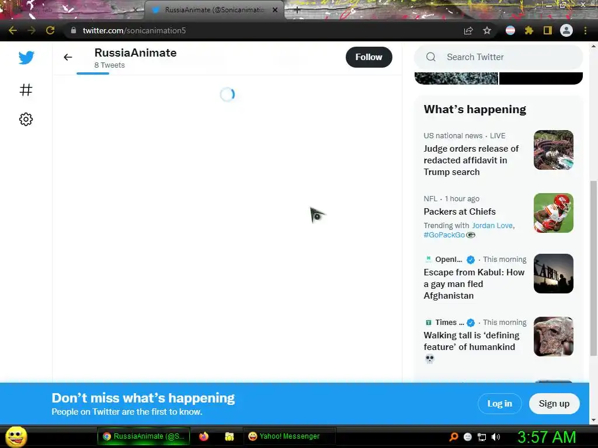Click the Sign up button in banner
The width and height of the screenshot is (598, 448).
tap(554, 404)
